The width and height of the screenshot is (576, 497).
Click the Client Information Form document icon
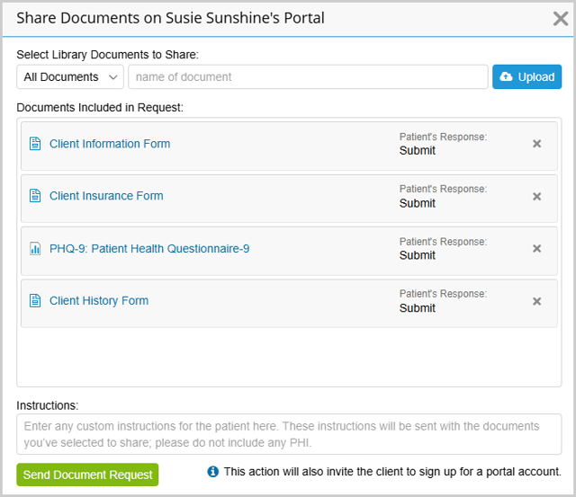click(x=35, y=144)
